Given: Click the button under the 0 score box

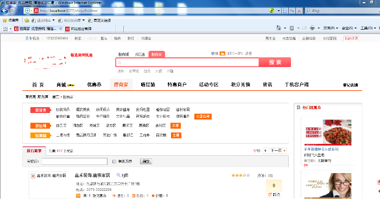Looking at the screenshot, I should point(274,195).
